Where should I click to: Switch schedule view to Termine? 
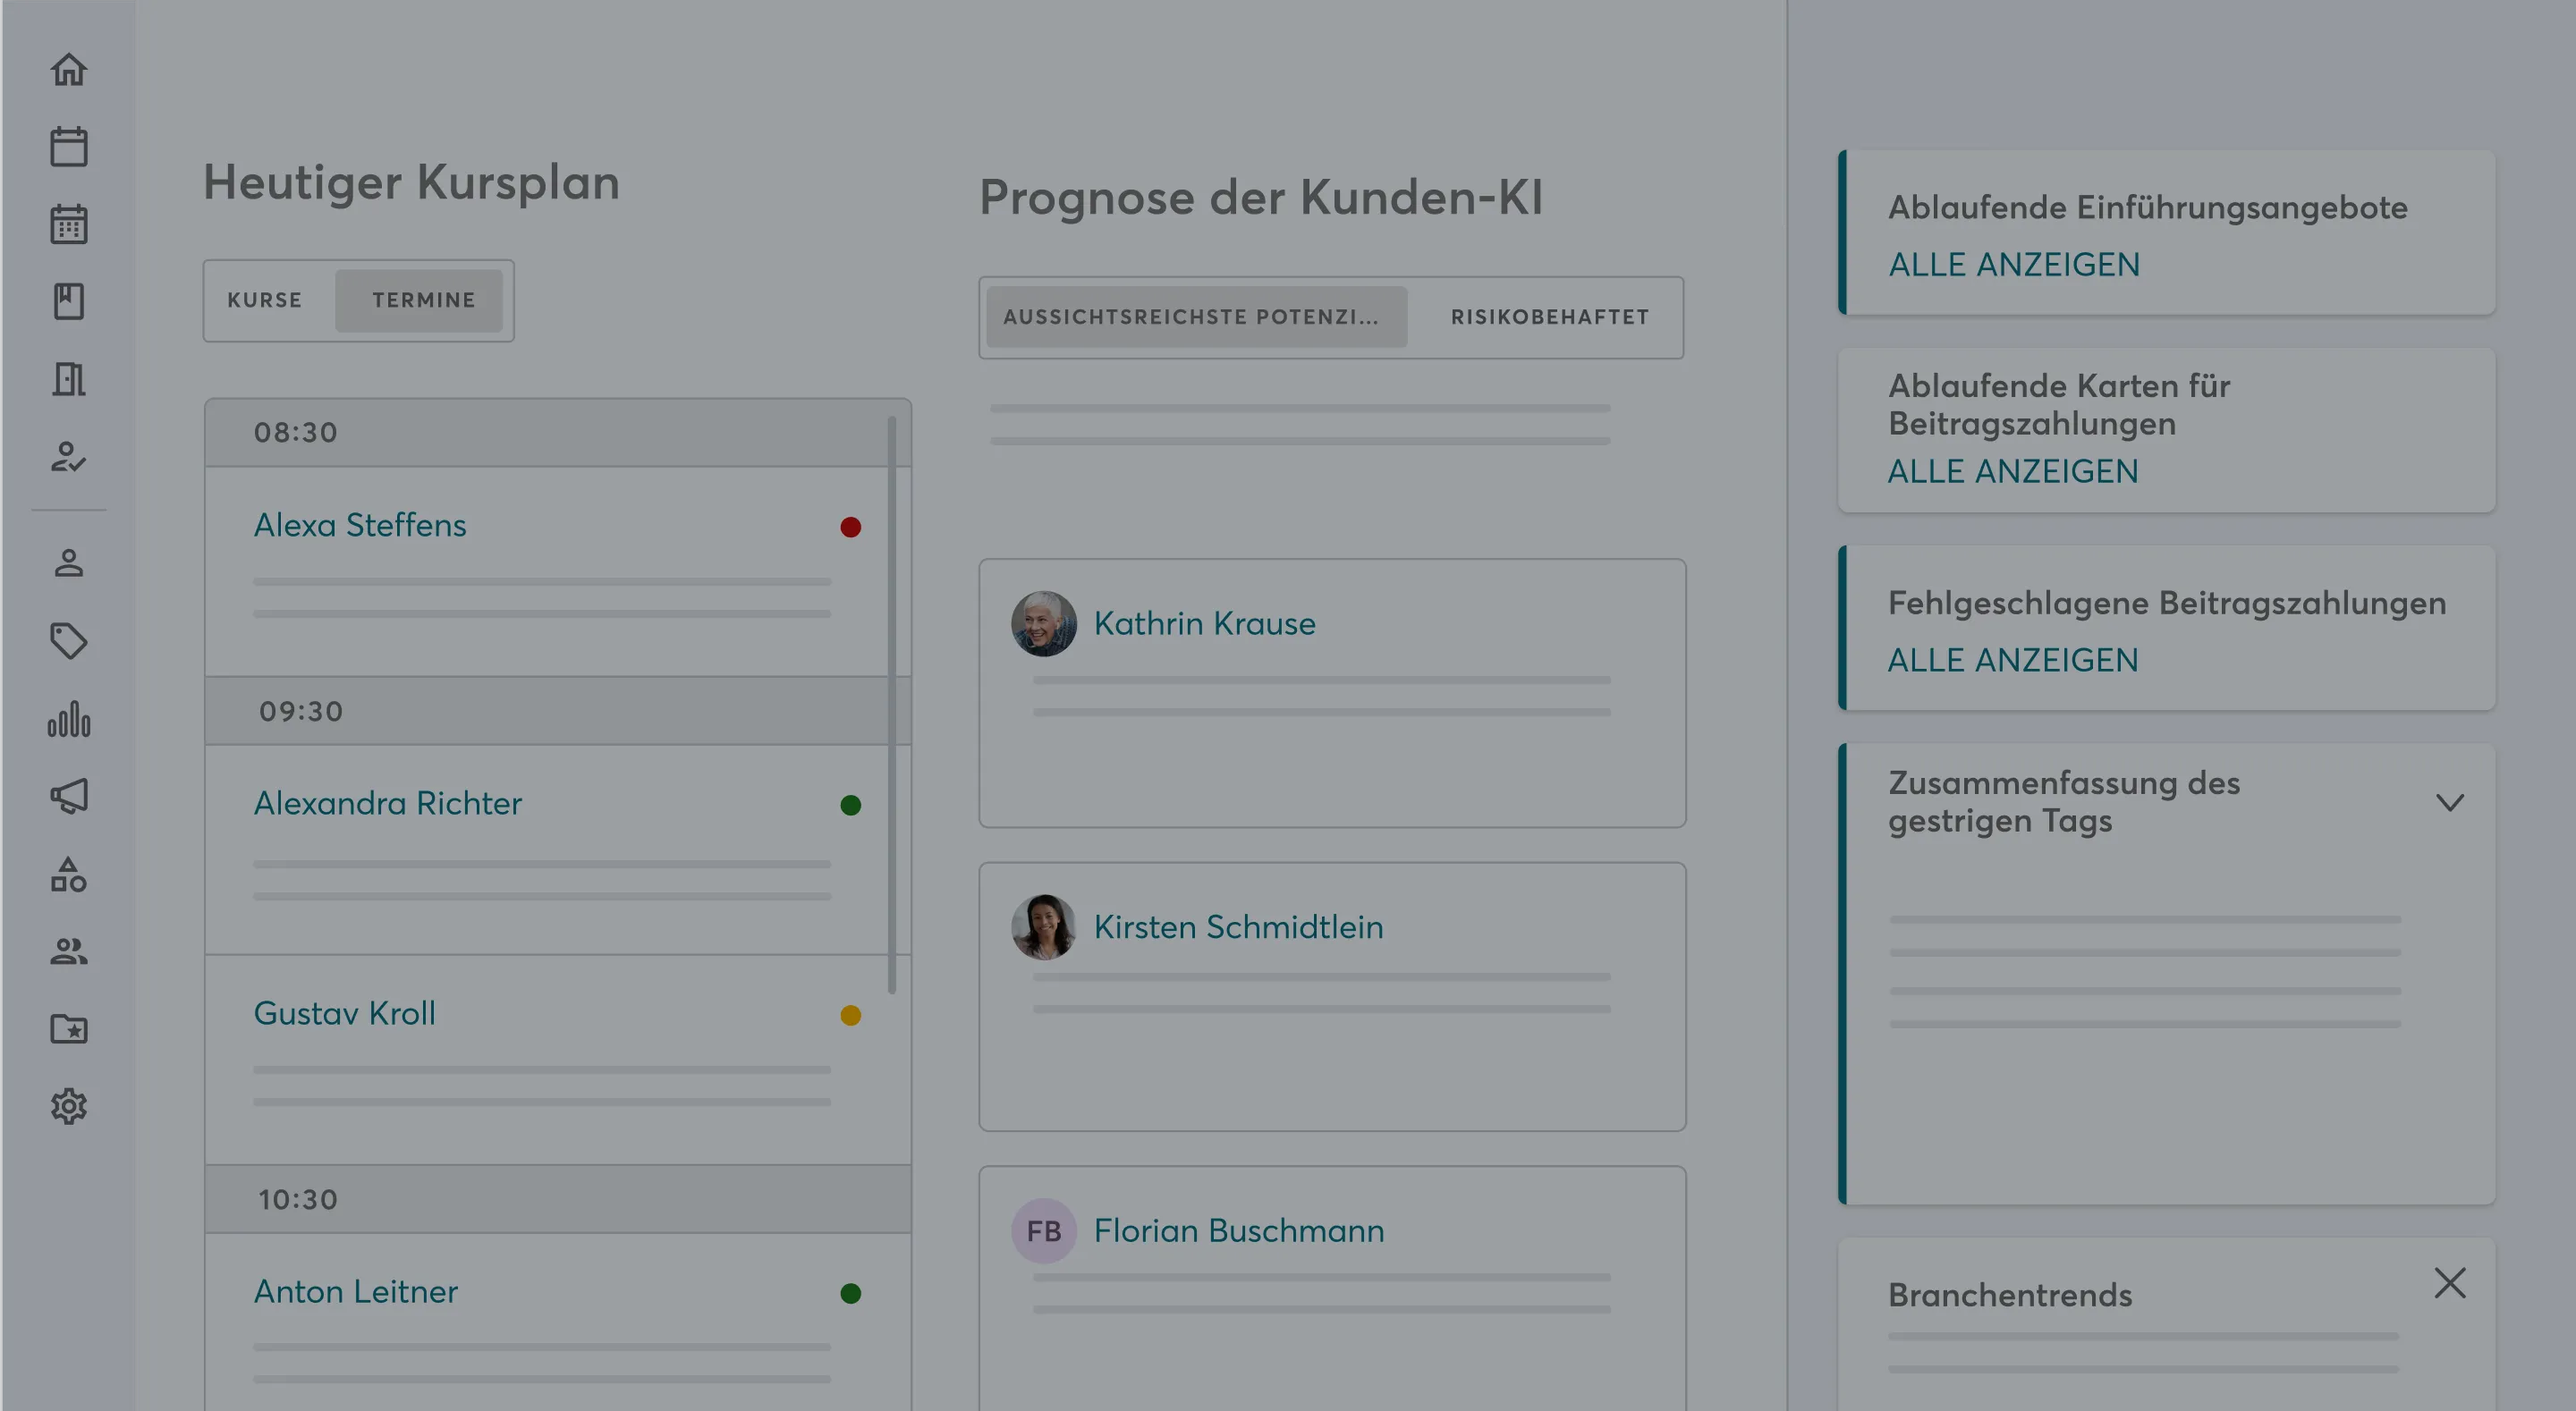coord(423,300)
